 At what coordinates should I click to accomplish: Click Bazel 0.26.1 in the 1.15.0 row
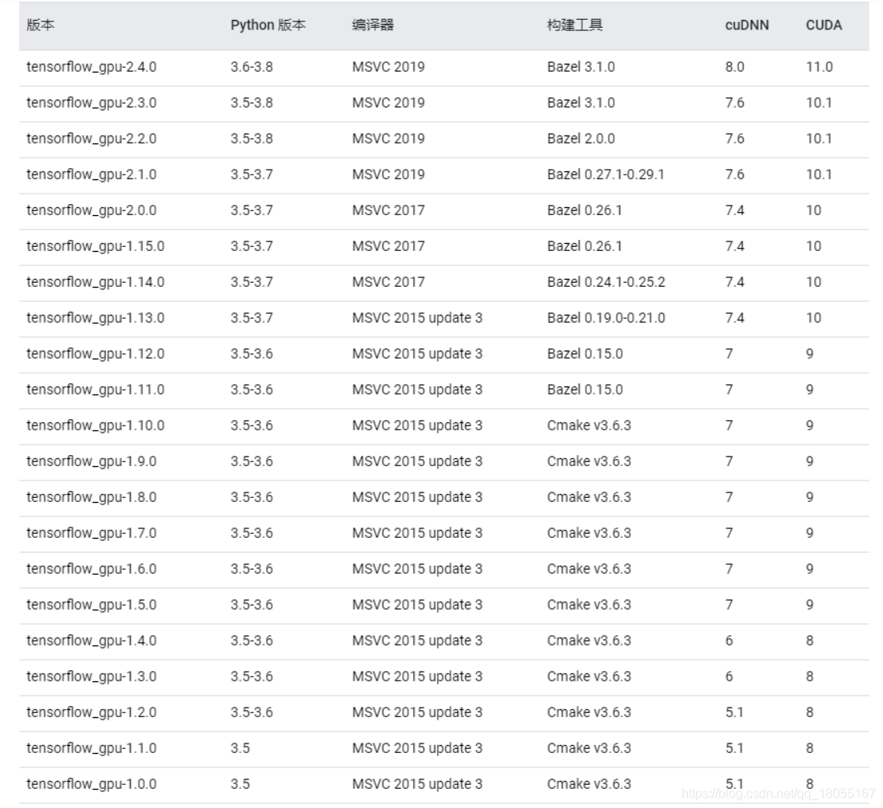[x=584, y=246]
